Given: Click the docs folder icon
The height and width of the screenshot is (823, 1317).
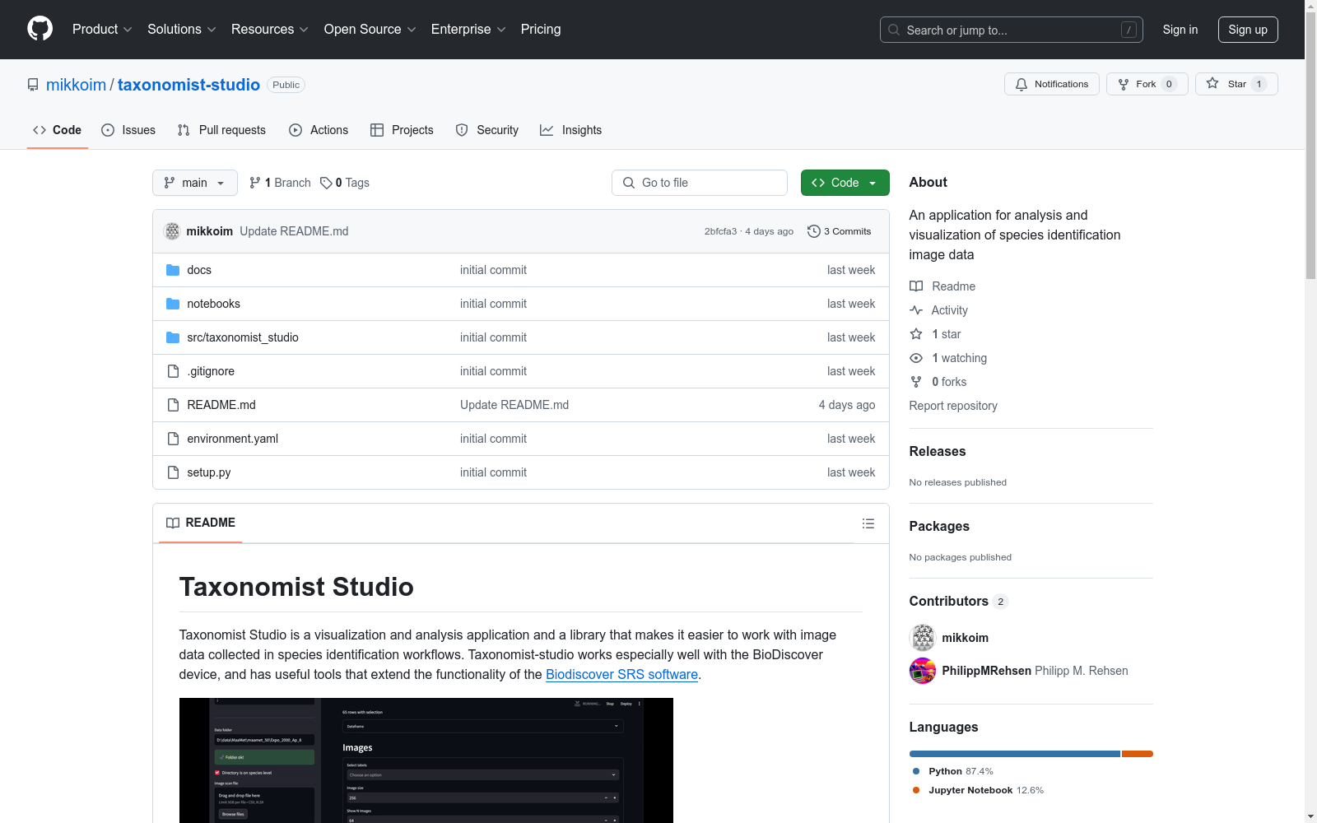Looking at the screenshot, I should coord(173,270).
